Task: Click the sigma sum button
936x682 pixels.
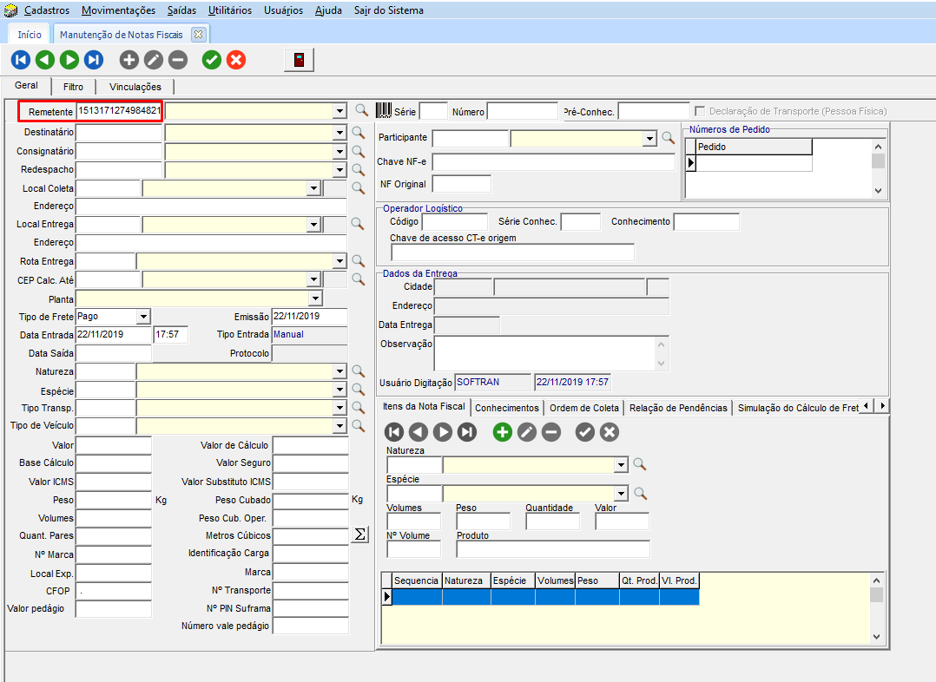Action: pos(359,535)
